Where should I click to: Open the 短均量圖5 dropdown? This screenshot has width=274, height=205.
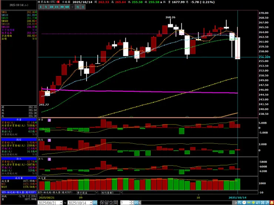[121, 193]
